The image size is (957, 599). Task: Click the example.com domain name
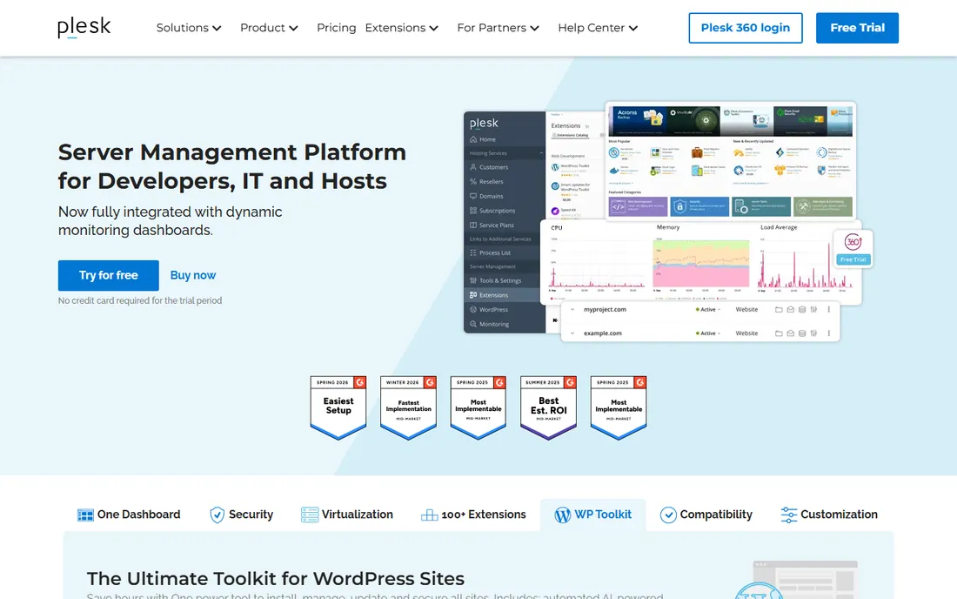click(x=602, y=333)
